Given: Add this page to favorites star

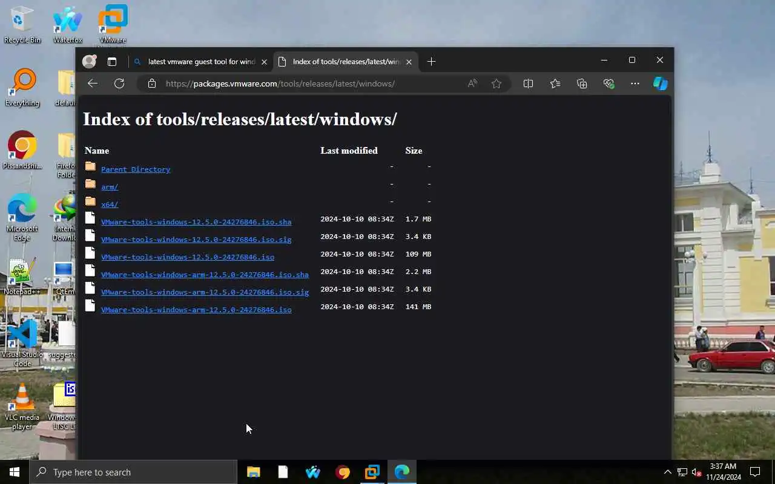Looking at the screenshot, I should pos(496,83).
